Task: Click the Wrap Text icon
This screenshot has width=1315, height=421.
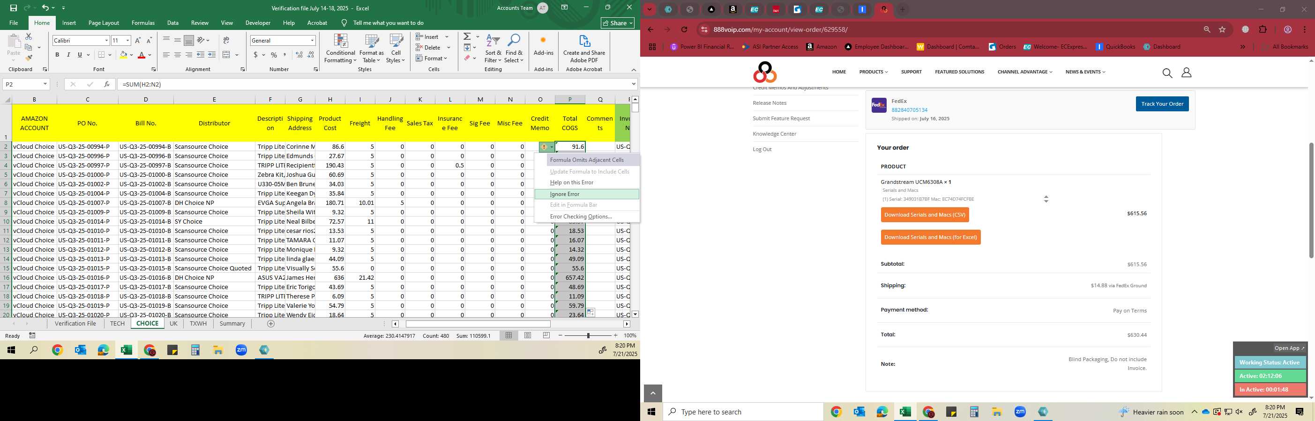Action: point(226,40)
